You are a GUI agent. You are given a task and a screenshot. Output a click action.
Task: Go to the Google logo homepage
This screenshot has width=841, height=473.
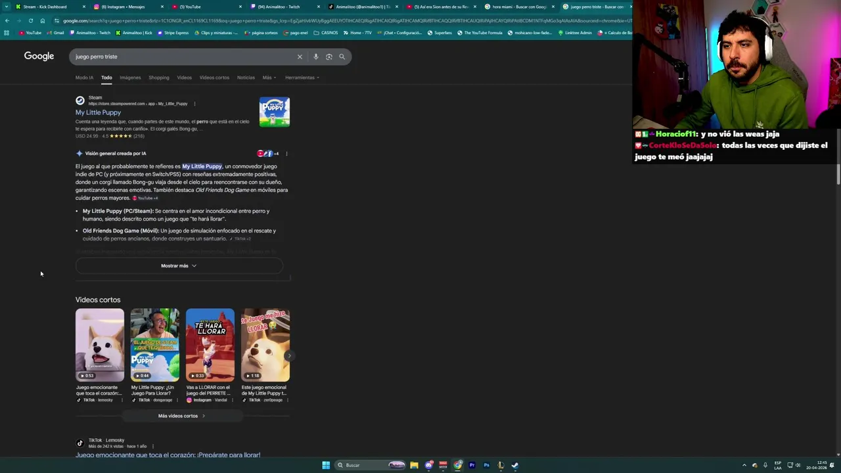(x=39, y=56)
